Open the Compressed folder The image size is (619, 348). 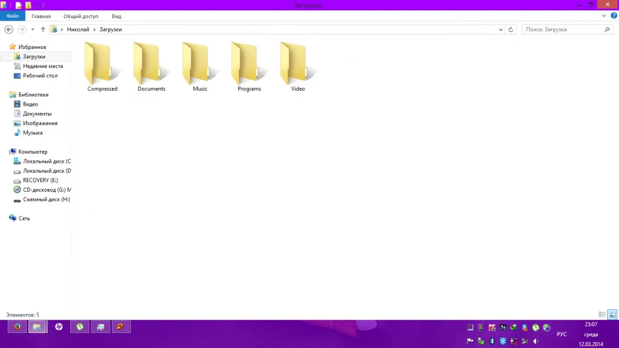click(x=102, y=67)
